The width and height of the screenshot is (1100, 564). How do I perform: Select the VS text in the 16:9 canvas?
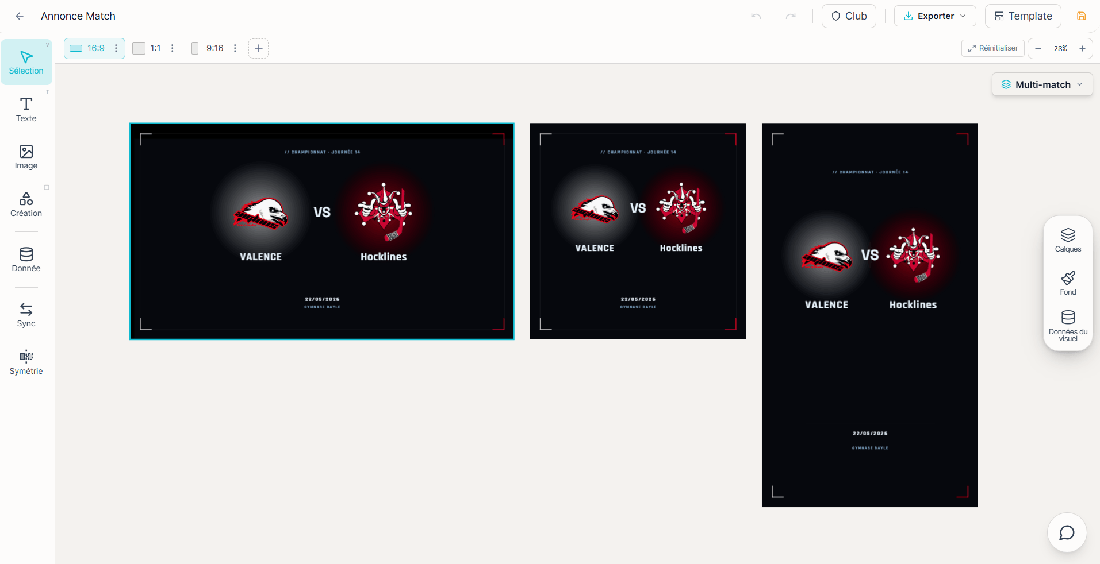(x=322, y=213)
